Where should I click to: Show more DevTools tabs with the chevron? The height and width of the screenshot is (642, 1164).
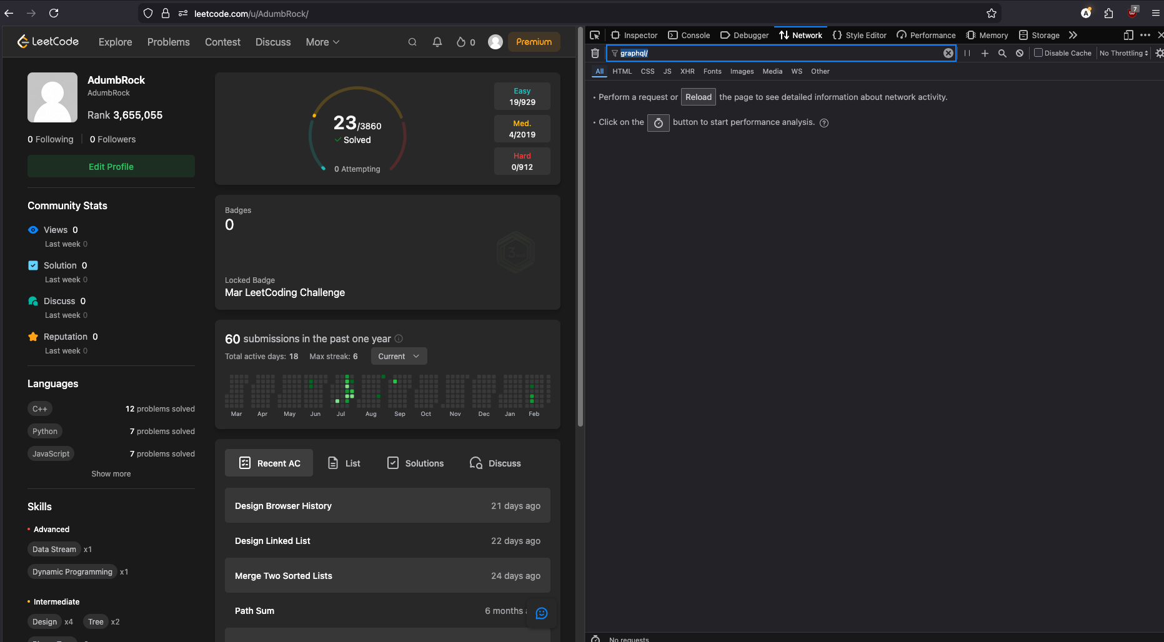pos(1073,35)
